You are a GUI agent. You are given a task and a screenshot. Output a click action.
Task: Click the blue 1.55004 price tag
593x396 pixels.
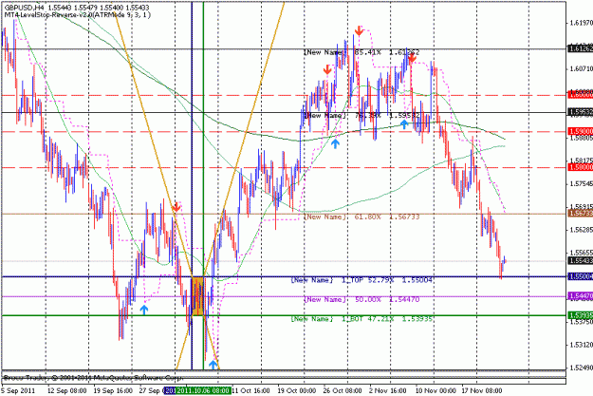pos(581,276)
